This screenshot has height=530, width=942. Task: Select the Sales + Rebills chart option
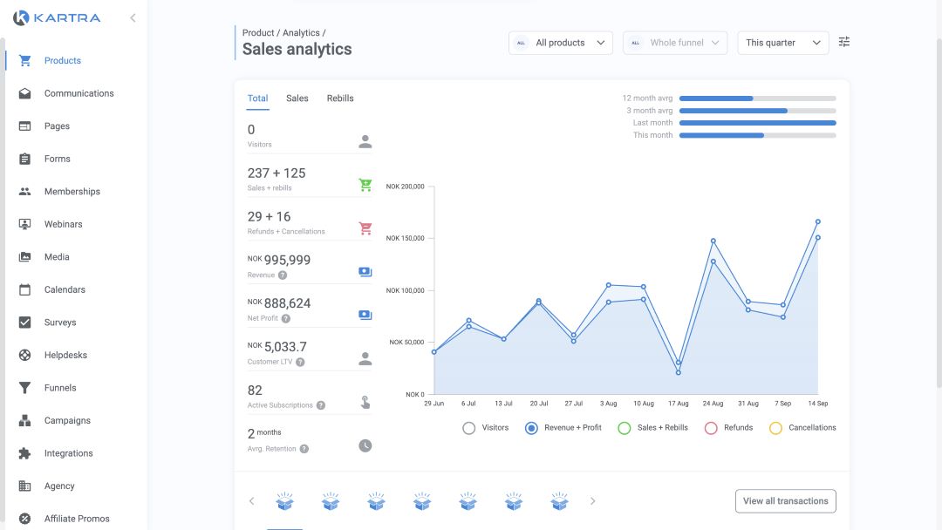(x=624, y=428)
